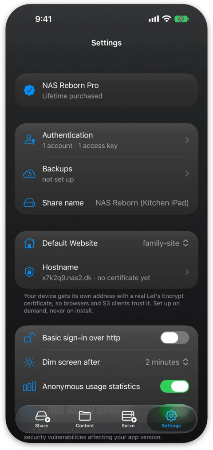Tap the battery charging indicator in status bar
213x450 pixels.
pyautogui.click(x=181, y=19)
